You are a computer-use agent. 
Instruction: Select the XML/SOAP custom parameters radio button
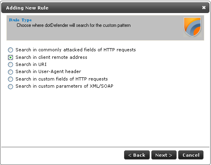tap(10, 86)
